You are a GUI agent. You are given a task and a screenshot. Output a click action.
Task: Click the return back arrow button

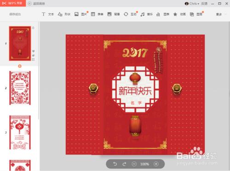(29, 4)
